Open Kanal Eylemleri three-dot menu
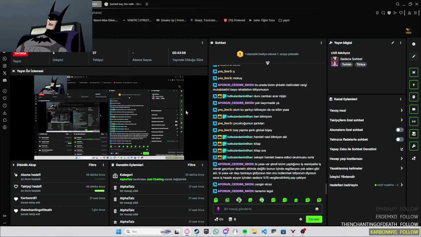 (x=400, y=99)
